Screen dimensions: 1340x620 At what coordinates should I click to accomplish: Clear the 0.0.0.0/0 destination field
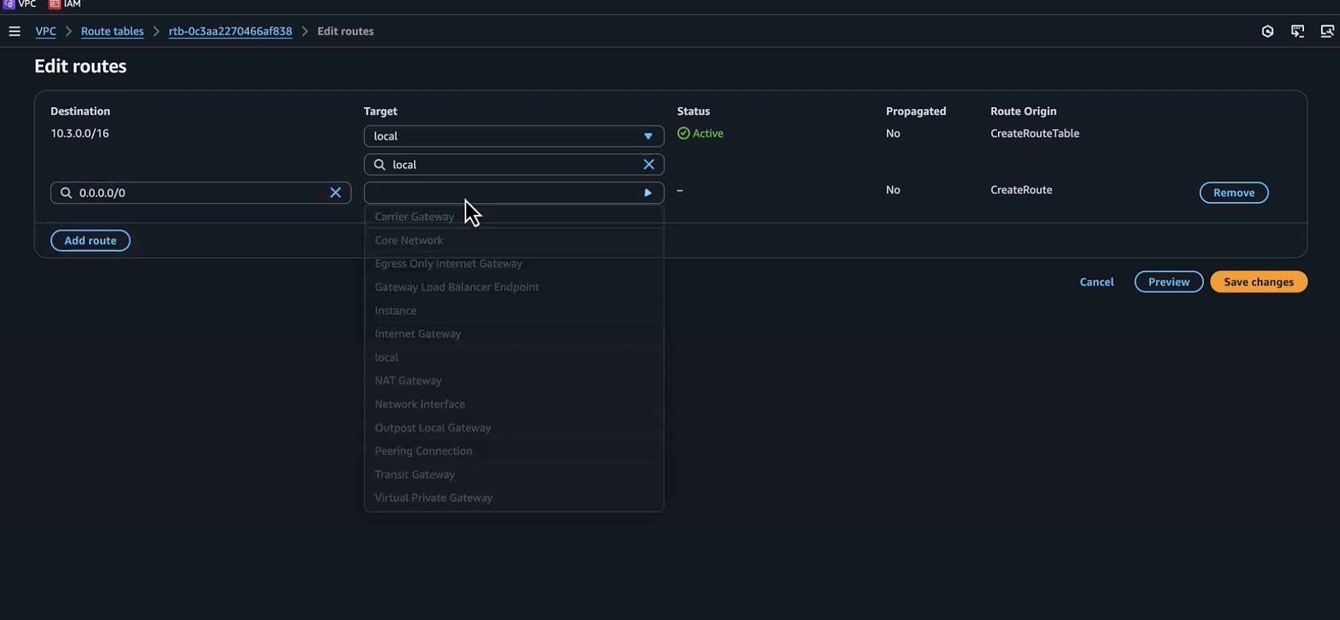[x=336, y=192]
